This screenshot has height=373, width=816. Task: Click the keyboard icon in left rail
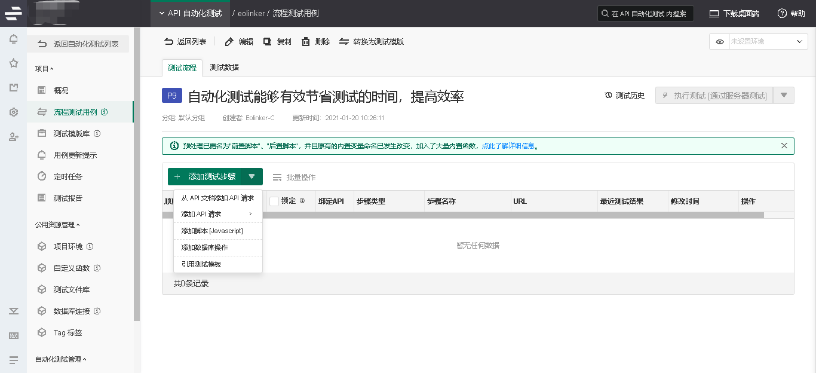(x=14, y=336)
